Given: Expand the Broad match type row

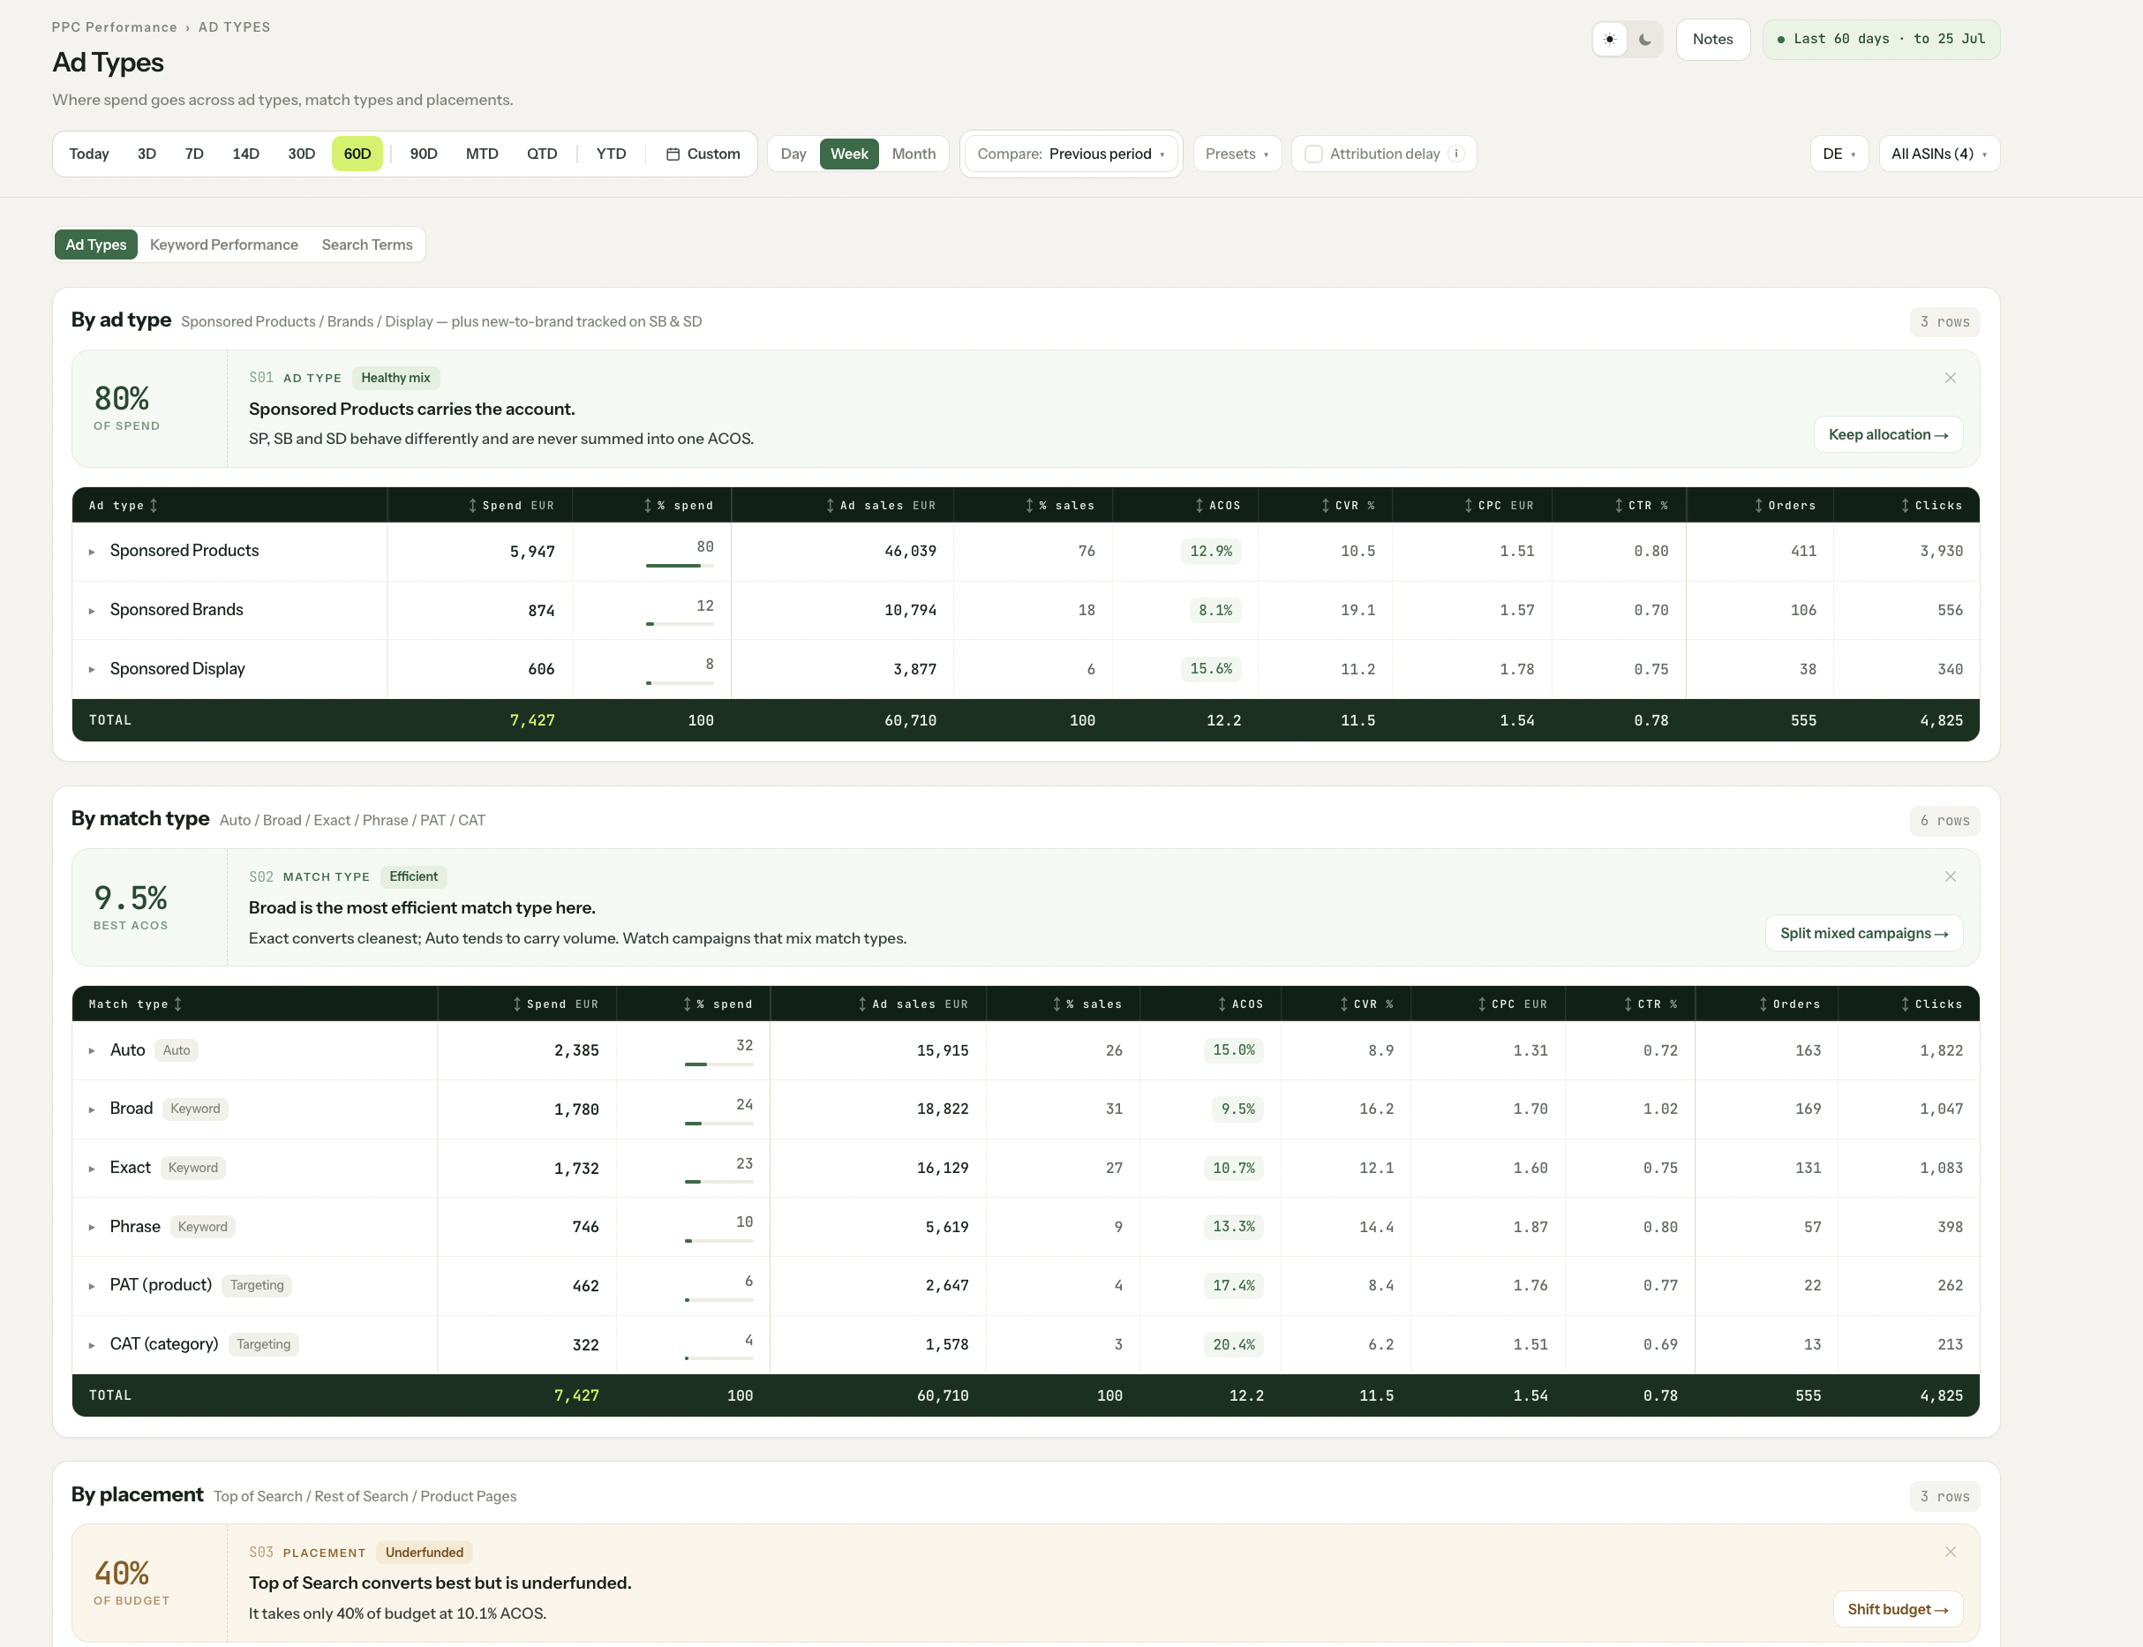Looking at the screenshot, I should click(92, 1109).
